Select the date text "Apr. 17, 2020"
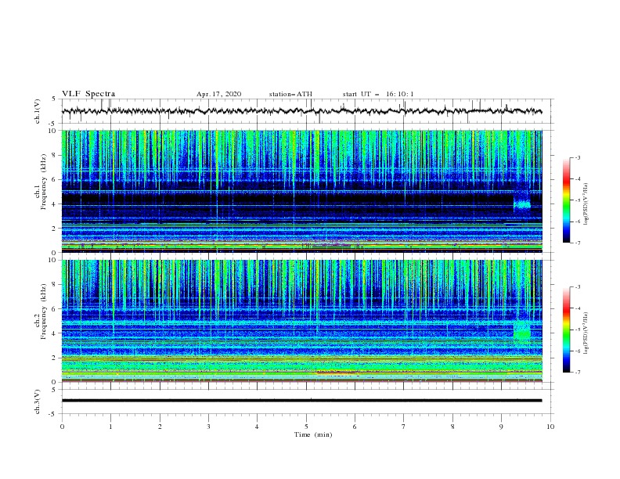This screenshot has width=620, height=479. click(218, 94)
